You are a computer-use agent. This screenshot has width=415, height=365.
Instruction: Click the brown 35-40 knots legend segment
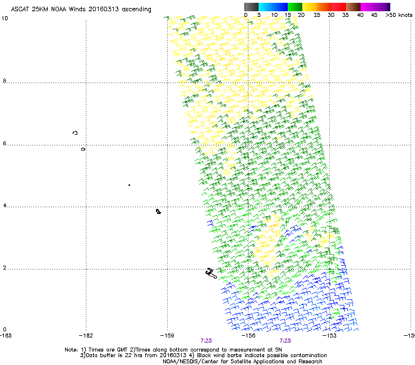pos(353,7)
